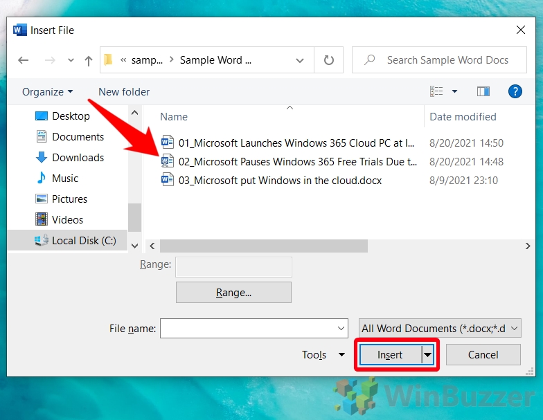Click the Videos film strip icon

pos(42,219)
